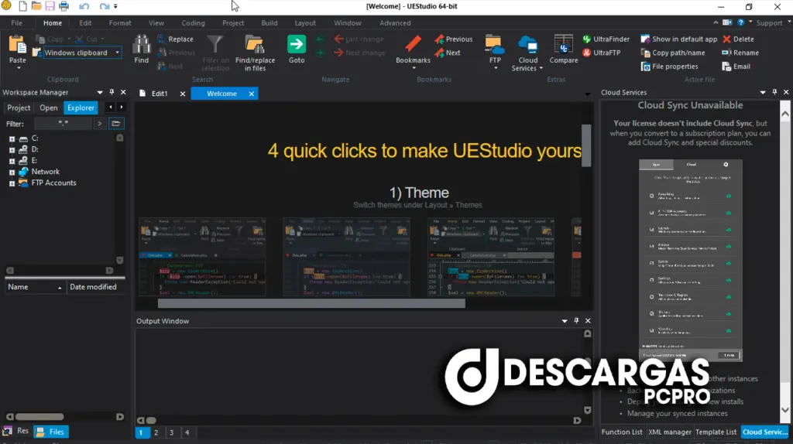
Task: Click the green Goto arrow button
Action: point(297,44)
